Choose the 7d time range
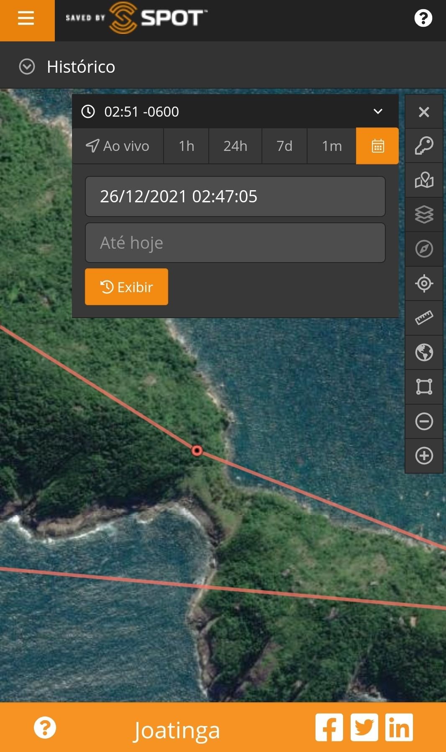 (284, 146)
